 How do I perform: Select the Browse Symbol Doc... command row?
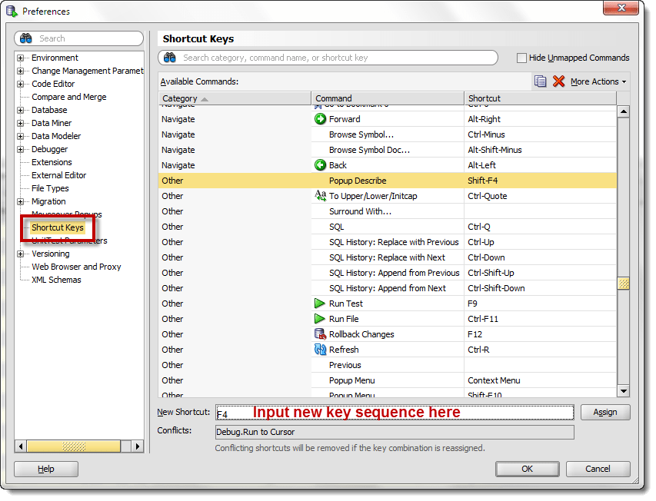pos(387,150)
